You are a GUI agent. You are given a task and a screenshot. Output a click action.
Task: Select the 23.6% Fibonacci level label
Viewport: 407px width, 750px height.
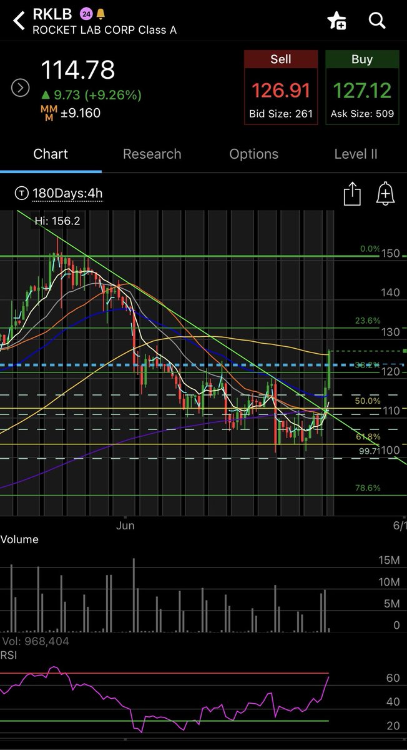tap(367, 321)
